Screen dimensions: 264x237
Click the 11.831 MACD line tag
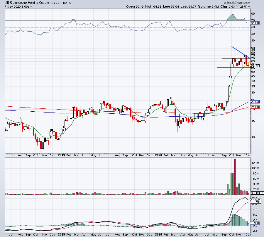click(x=256, y=200)
